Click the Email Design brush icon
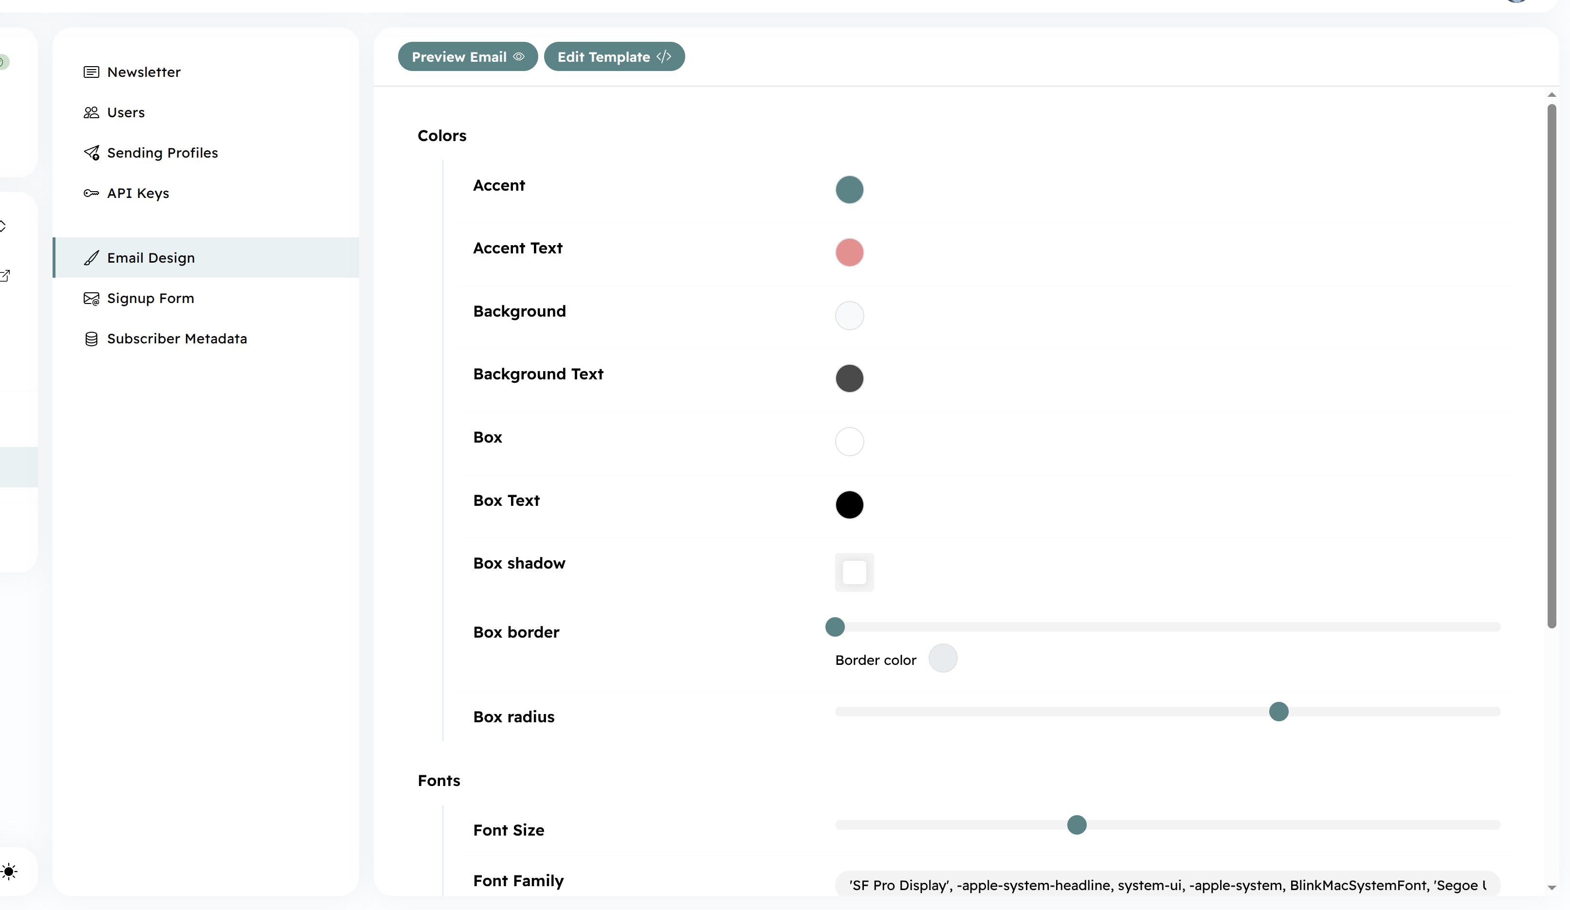 [x=91, y=258]
